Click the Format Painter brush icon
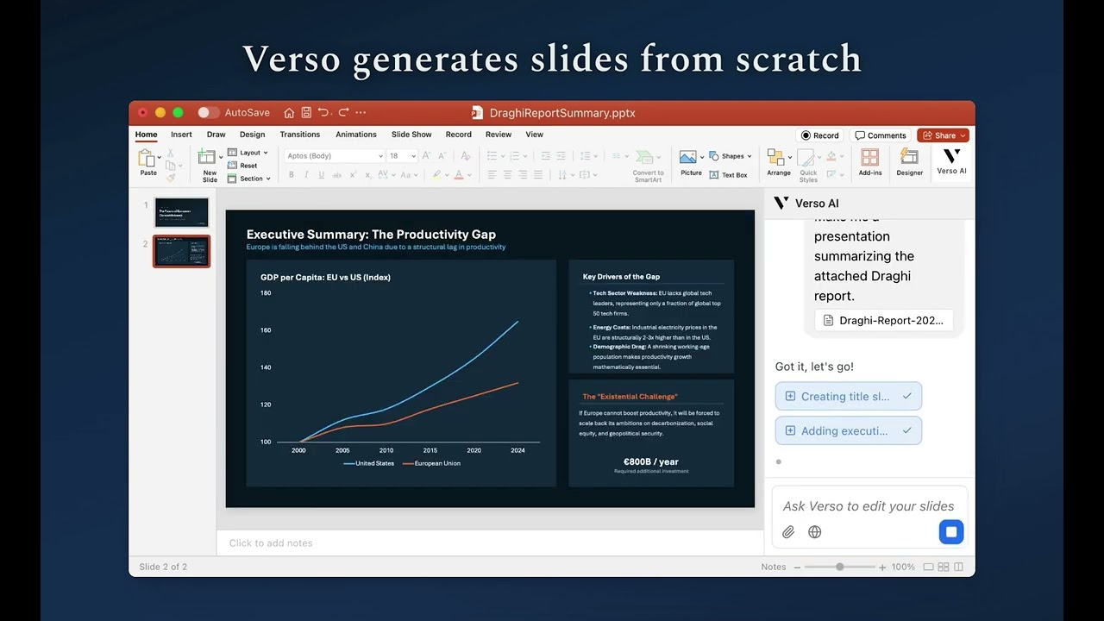The height and width of the screenshot is (621, 1104). (x=170, y=177)
